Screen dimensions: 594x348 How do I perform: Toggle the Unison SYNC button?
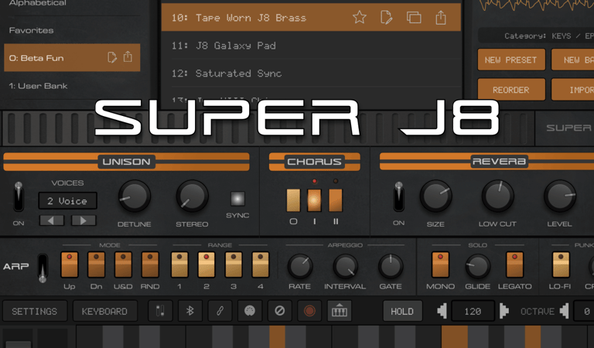(237, 199)
